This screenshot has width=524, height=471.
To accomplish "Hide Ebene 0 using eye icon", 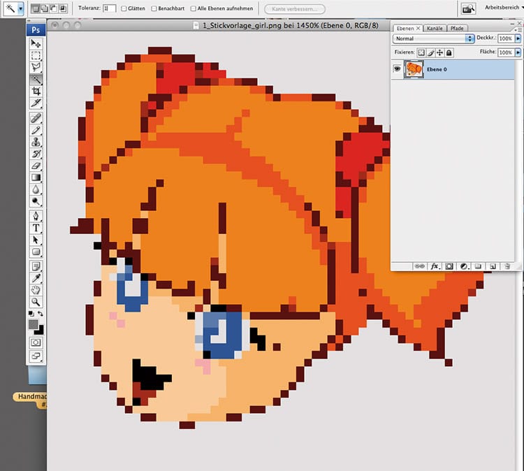I will (397, 68).
